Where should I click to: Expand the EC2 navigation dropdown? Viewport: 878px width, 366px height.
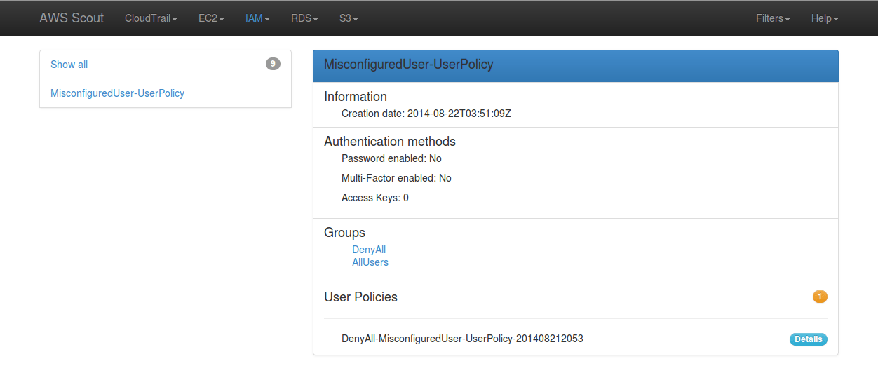point(211,18)
